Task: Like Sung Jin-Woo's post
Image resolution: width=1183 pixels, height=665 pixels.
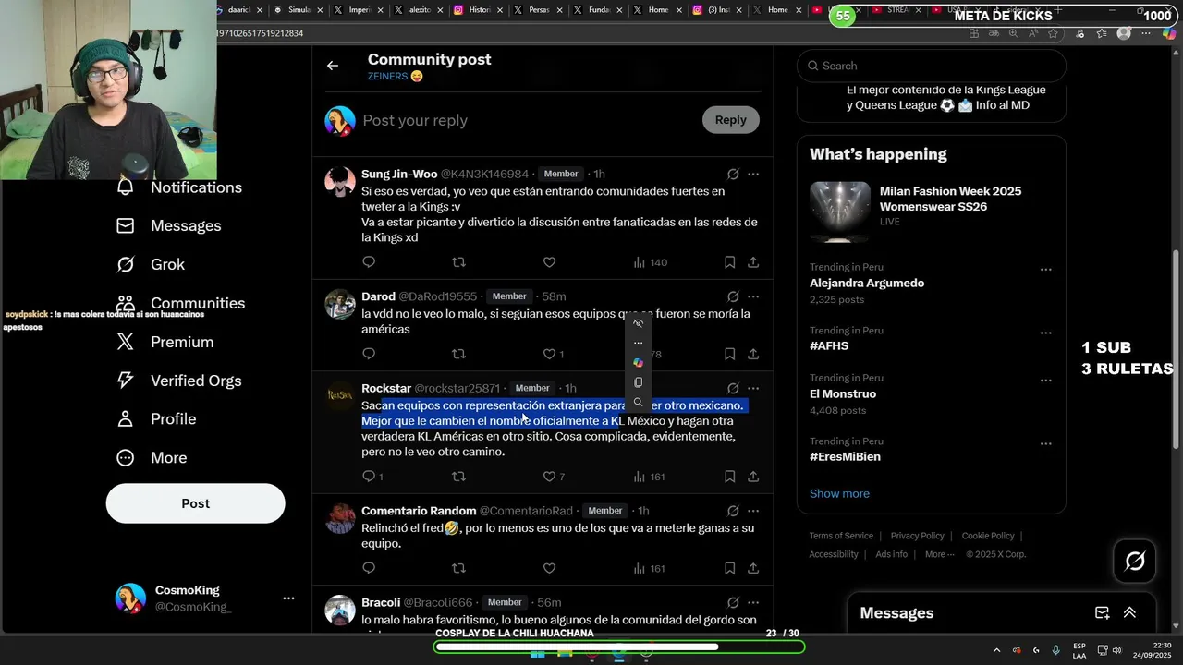Action: (549, 262)
